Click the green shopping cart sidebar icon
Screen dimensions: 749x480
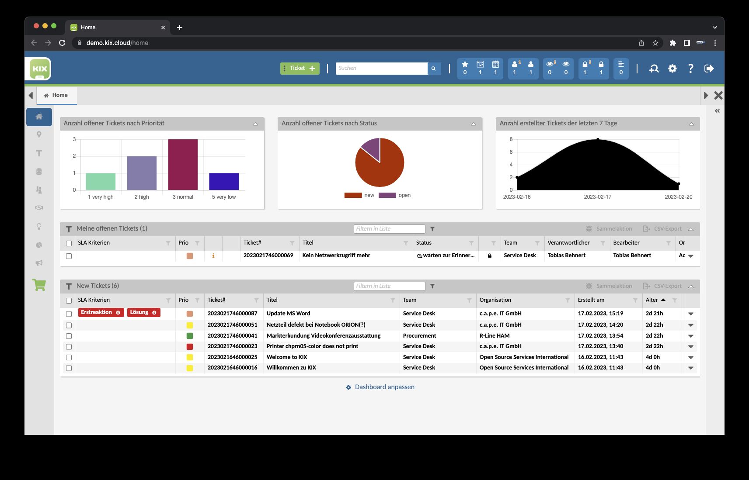coord(39,285)
